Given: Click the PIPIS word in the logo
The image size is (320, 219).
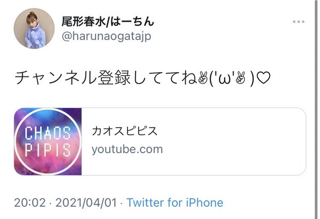Looking at the screenshot, I should 48,150.
